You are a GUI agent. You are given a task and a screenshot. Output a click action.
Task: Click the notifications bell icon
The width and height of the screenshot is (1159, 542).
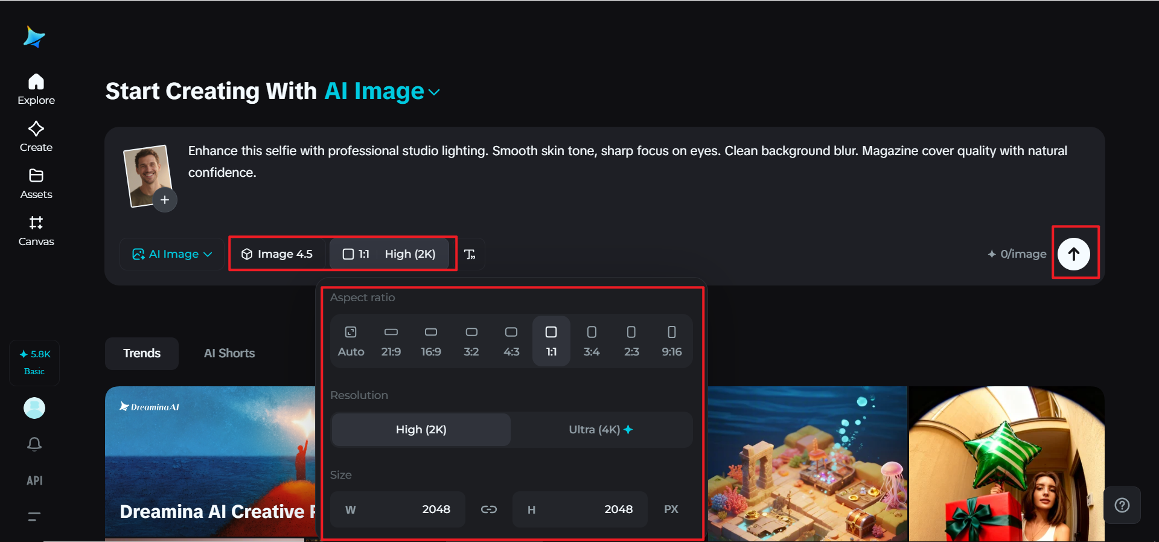click(34, 444)
